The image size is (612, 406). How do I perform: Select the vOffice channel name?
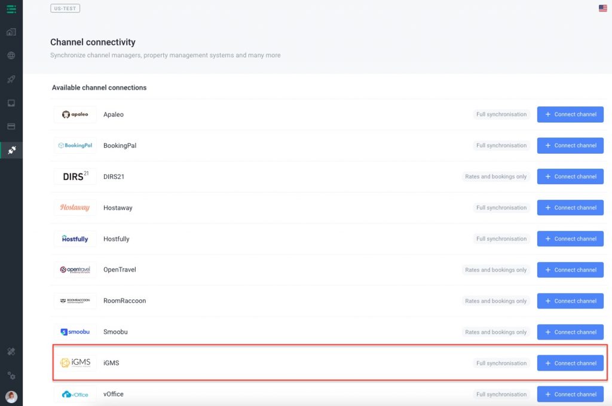(113, 394)
